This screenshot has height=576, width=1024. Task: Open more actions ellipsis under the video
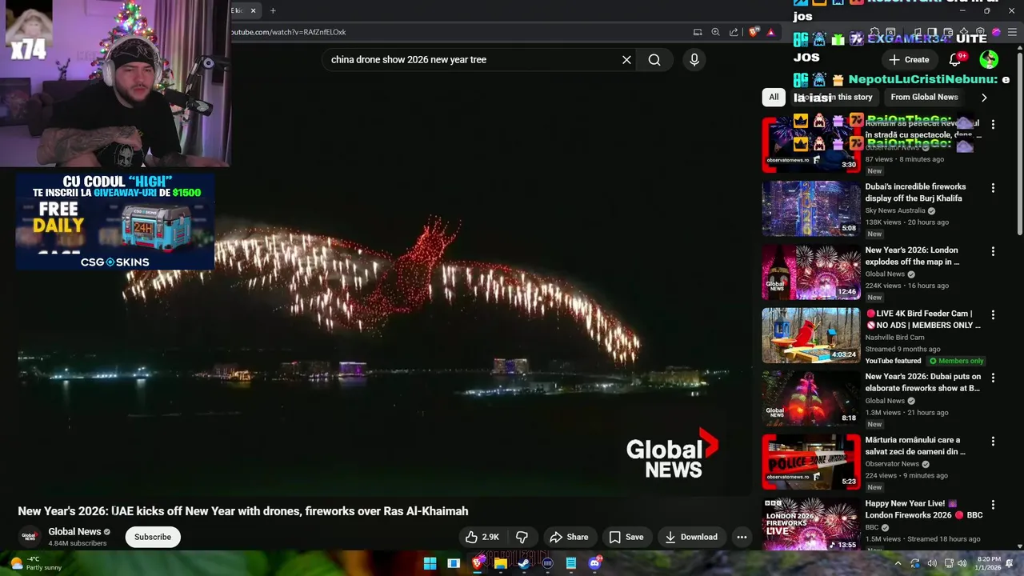coord(742,537)
